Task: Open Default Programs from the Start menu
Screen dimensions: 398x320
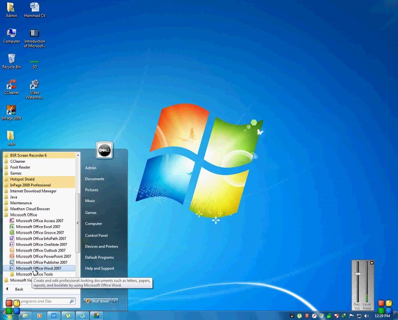Action: tap(99, 257)
